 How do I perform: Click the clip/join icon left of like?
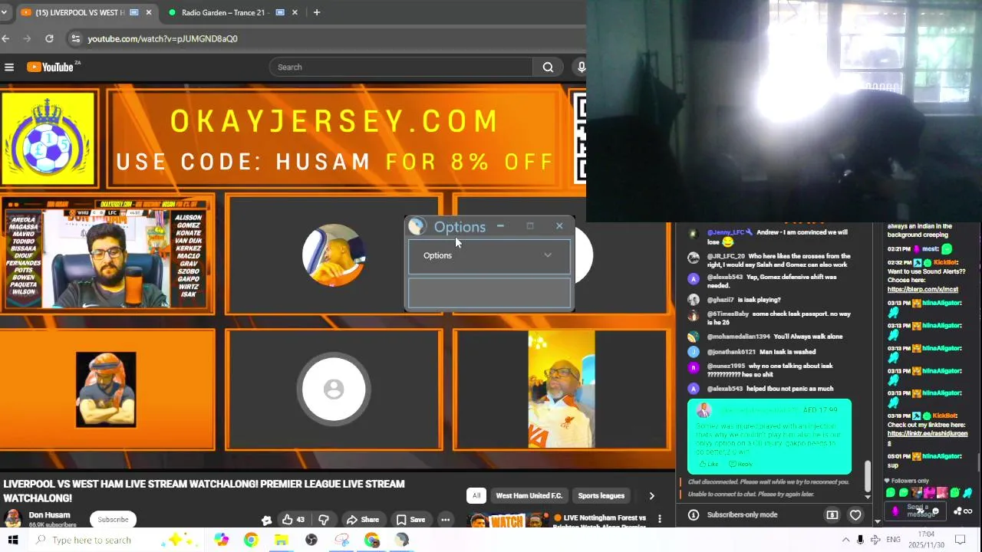click(x=266, y=520)
